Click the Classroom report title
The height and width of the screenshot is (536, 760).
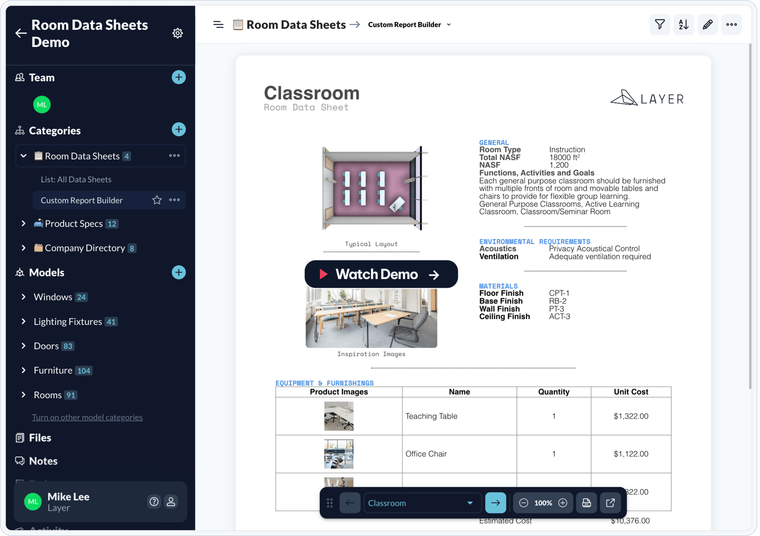pos(312,93)
